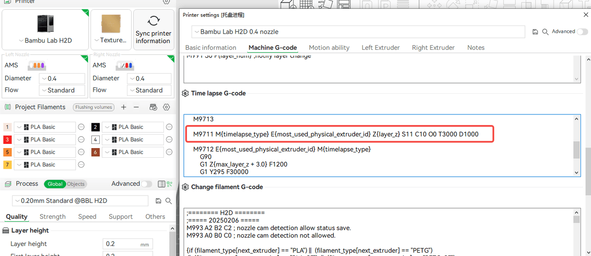Click the Flushing volumes button
591x256 pixels.
[x=94, y=107]
